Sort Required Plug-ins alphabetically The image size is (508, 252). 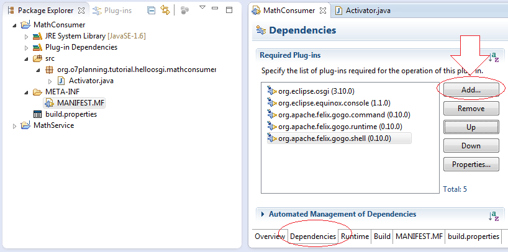pyautogui.click(x=494, y=57)
